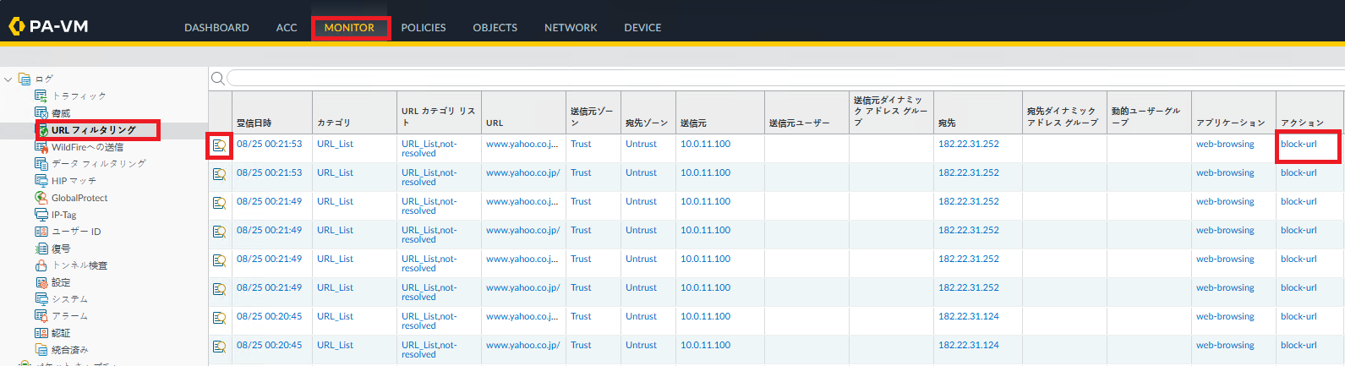Switch to the POLICIES tab

point(423,28)
